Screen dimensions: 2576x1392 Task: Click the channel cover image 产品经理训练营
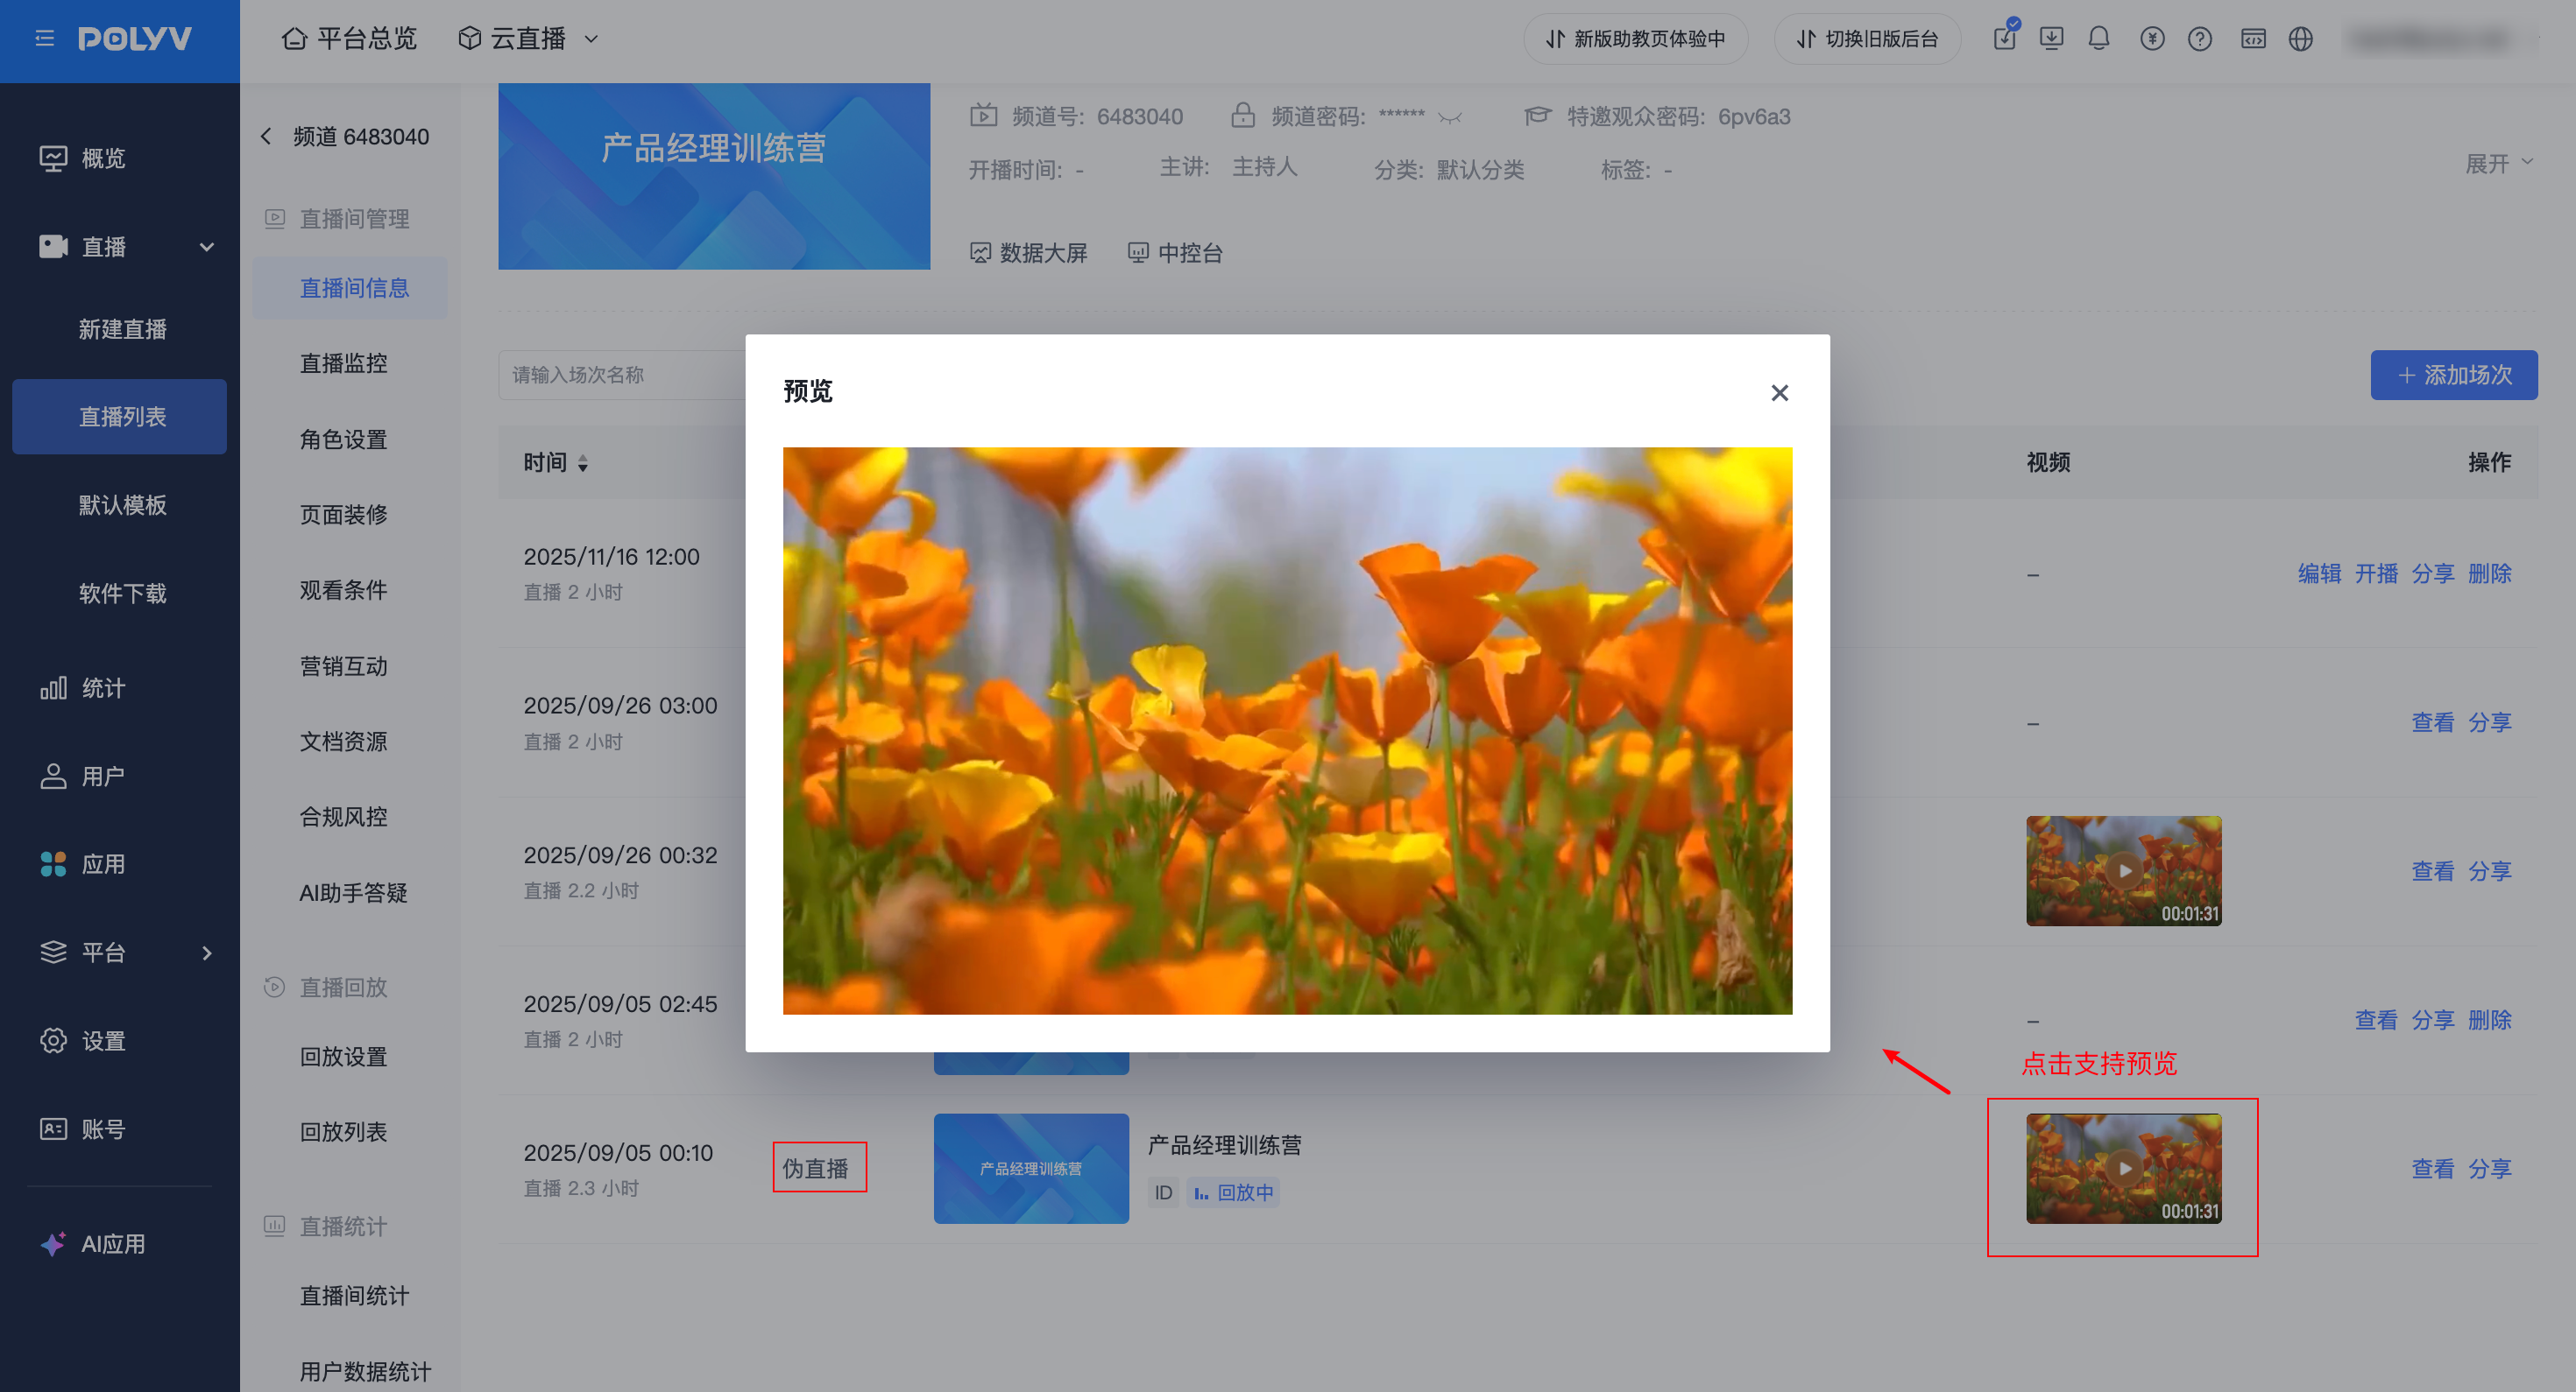[x=714, y=176]
